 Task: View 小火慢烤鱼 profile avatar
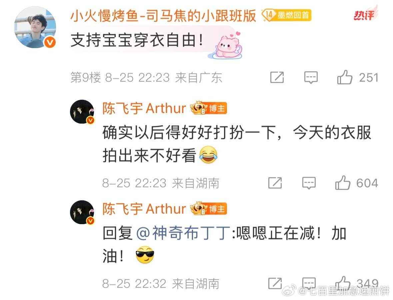(35, 27)
